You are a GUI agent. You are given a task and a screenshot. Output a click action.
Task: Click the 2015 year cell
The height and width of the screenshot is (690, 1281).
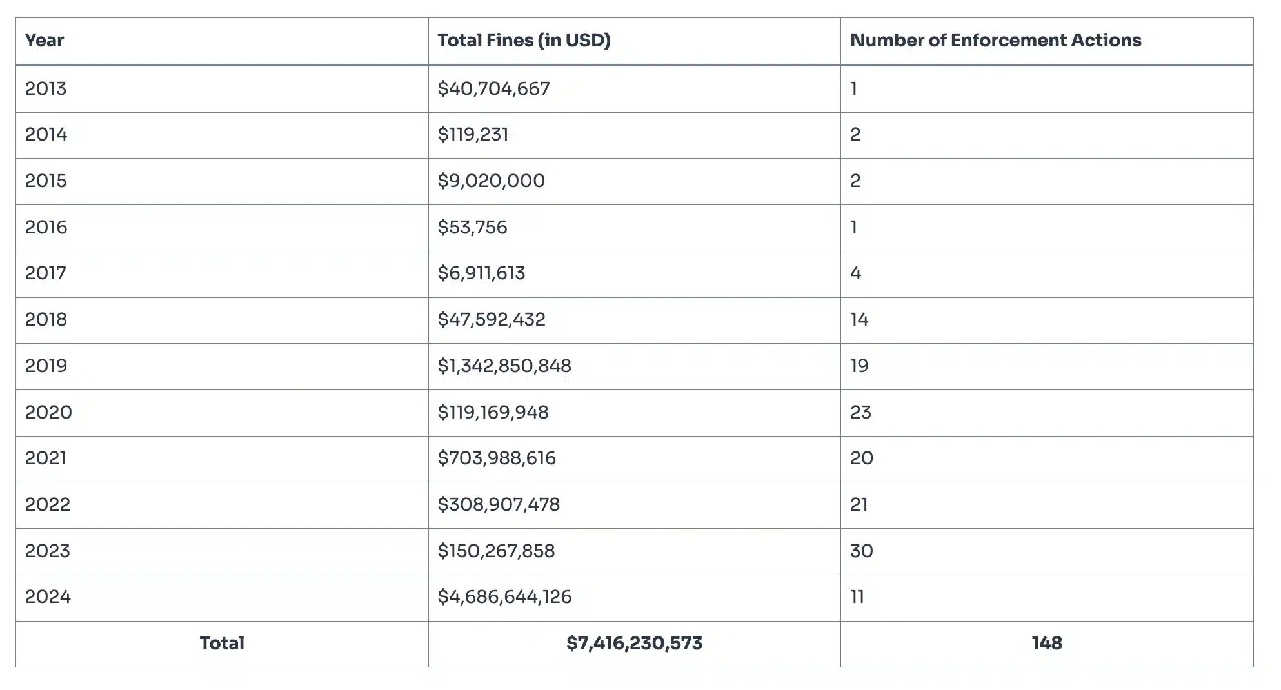(x=46, y=181)
